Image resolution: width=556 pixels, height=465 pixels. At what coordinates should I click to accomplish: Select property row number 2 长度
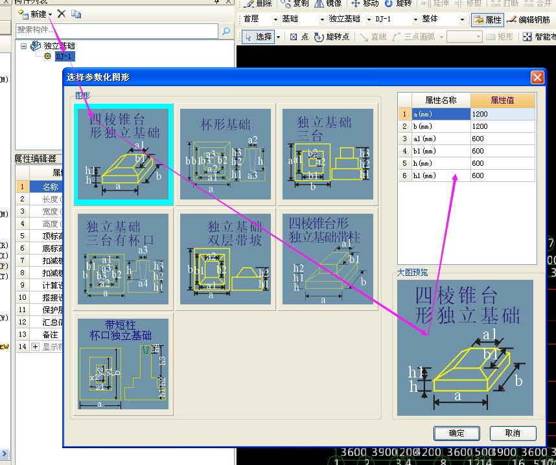pyautogui.click(x=40, y=199)
